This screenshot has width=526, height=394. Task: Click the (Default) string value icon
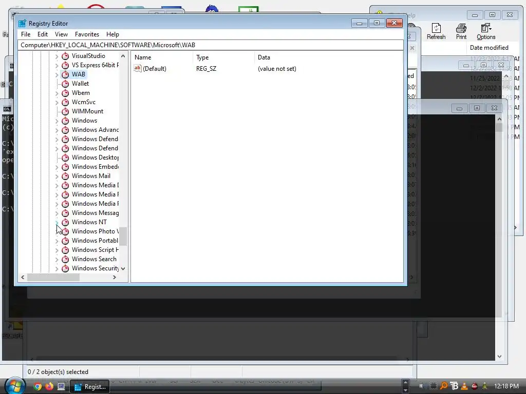coord(138,68)
